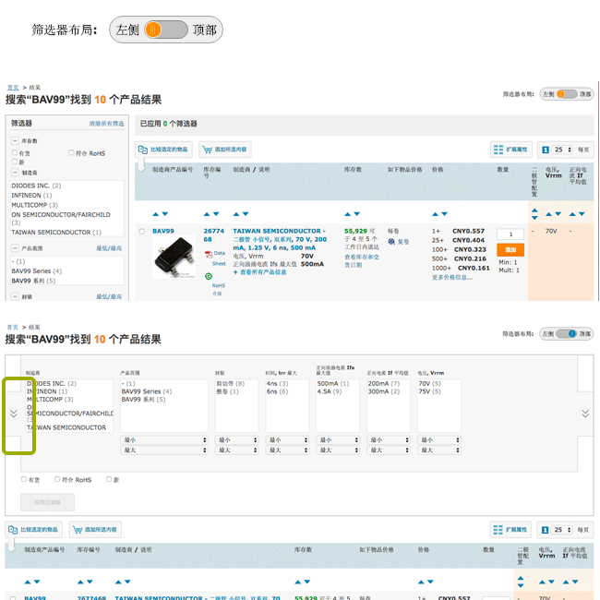Sort 库存数 descending in left-filter view
The image size is (600, 600).
[357, 214]
